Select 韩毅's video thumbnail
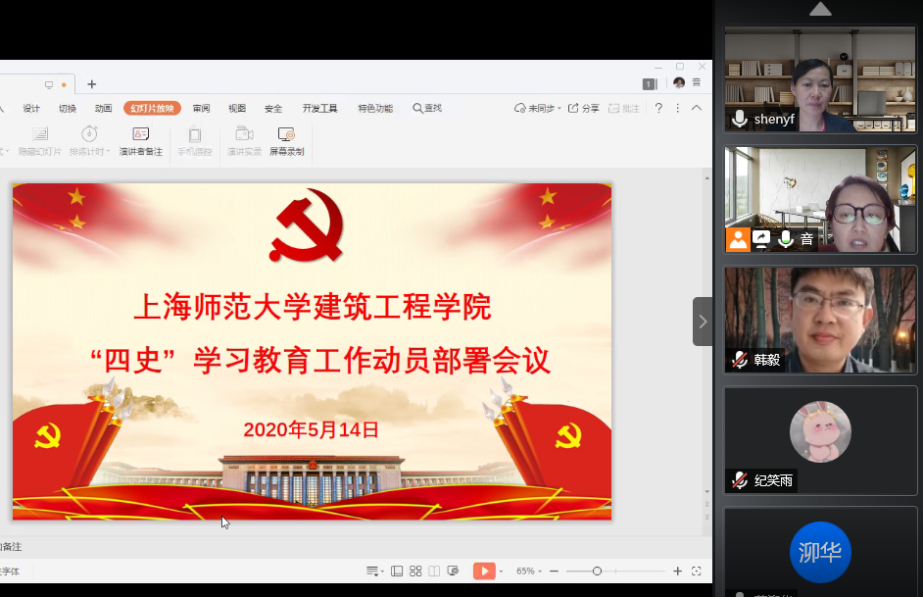This screenshot has height=597, width=923. [820, 320]
